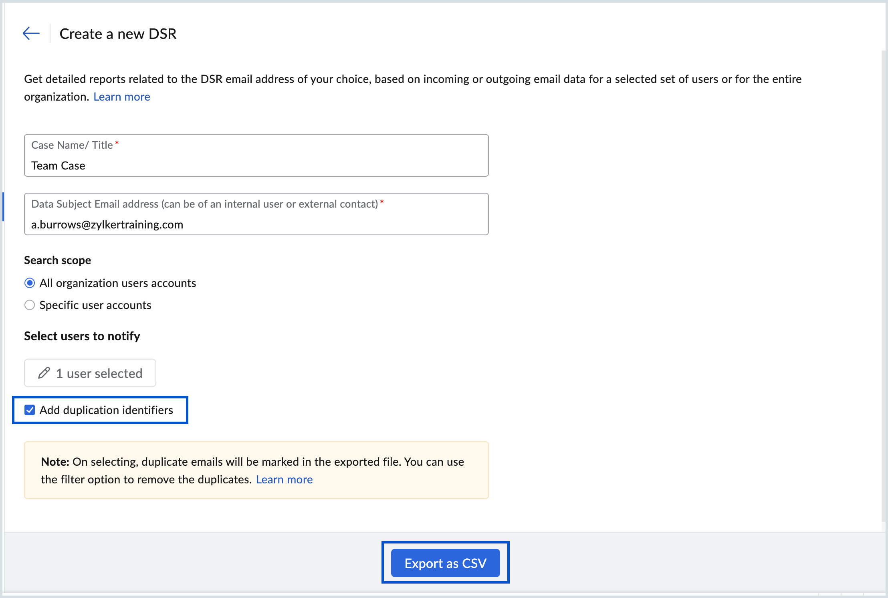888x598 pixels.
Task: Click the Add duplication identifiers label text
Action: tap(106, 410)
